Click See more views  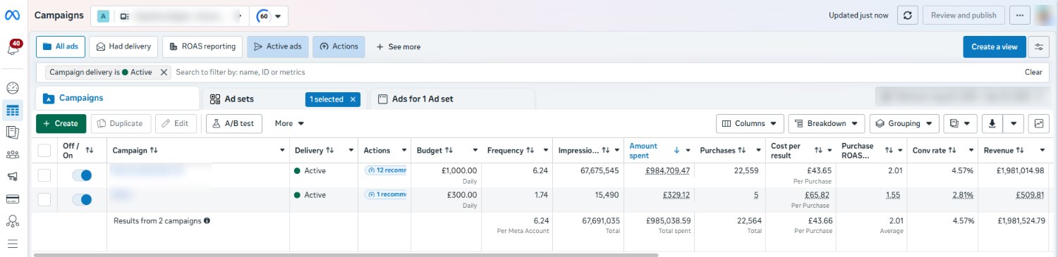[x=398, y=46]
